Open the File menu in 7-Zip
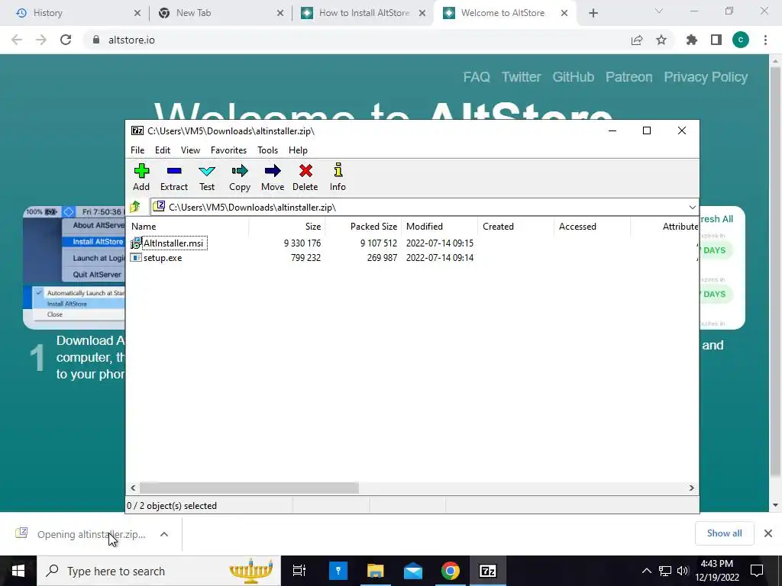 137,150
